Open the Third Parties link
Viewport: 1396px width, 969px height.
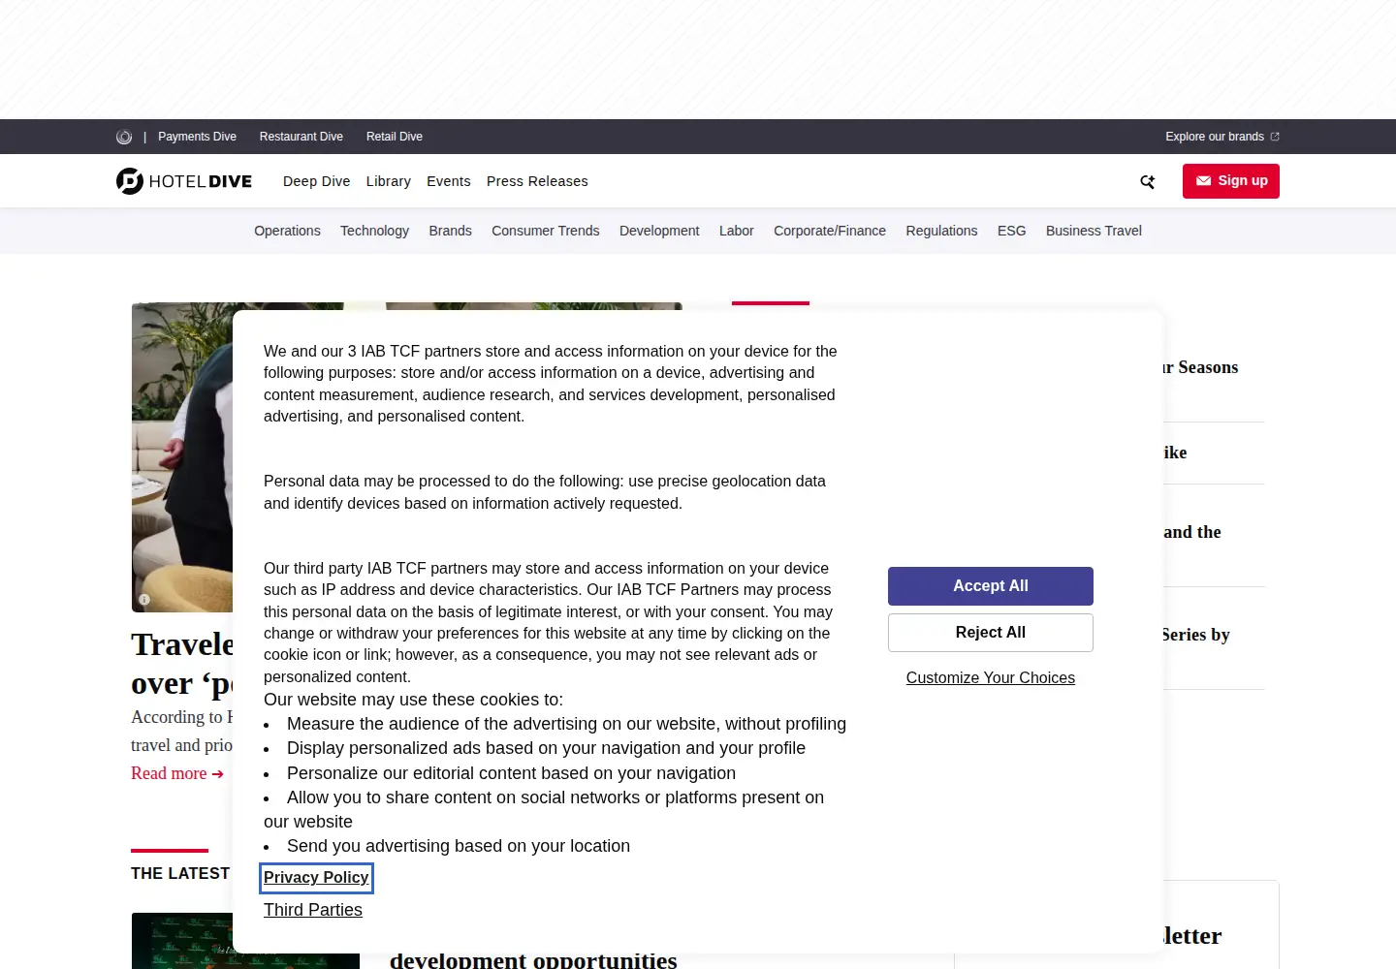tap(313, 910)
